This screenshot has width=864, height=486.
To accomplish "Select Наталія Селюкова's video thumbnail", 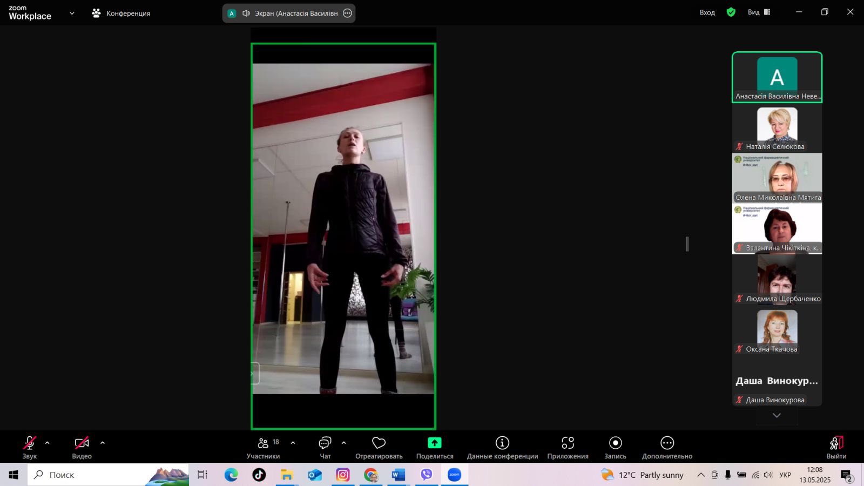I will [777, 127].
